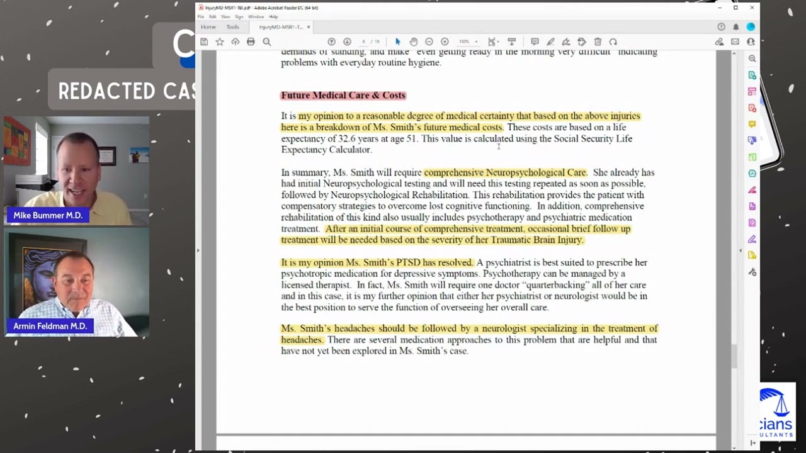Click the 'Future Medical Care & Costs' heading

343,95
